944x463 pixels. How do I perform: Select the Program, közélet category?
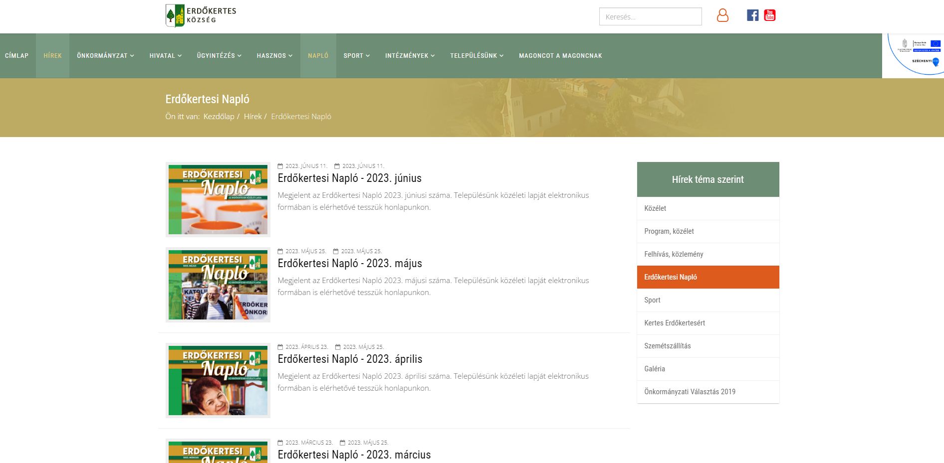pos(708,231)
